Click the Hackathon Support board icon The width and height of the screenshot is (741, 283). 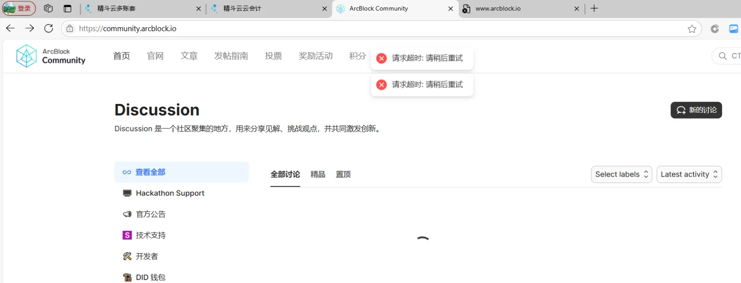(x=127, y=193)
